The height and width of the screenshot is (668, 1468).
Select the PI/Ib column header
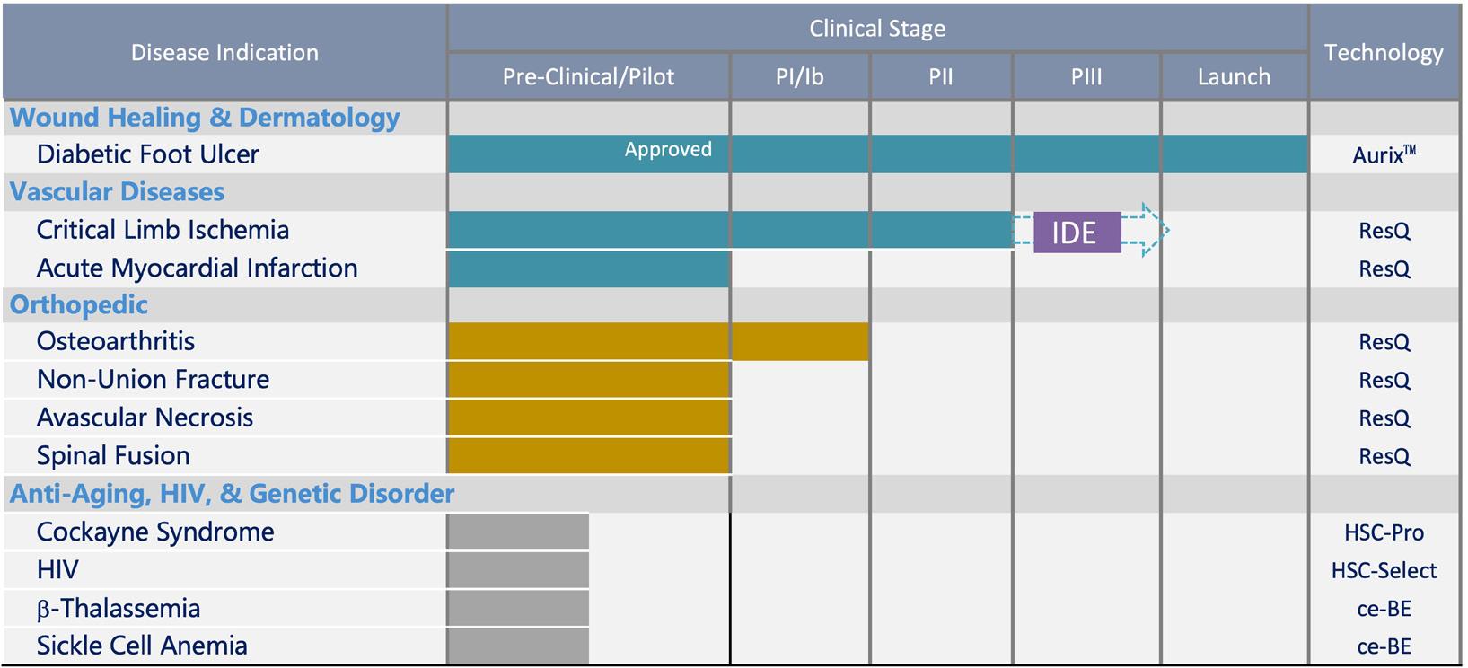[x=799, y=77]
